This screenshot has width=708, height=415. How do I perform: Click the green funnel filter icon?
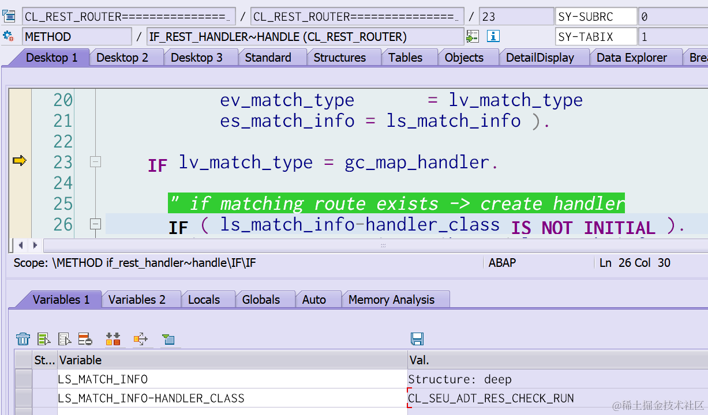[x=167, y=339]
